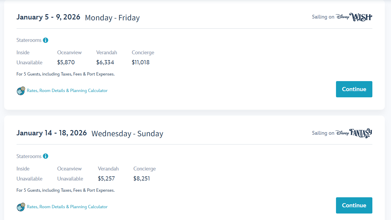The height and width of the screenshot is (220, 391).
Task: Click globe calculator icon in Disney Wish card
Action: (x=21, y=91)
